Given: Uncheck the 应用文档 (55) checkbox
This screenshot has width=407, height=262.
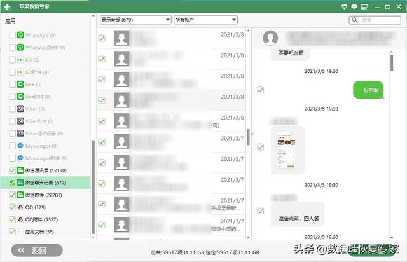Looking at the screenshot, I should click(x=12, y=232).
